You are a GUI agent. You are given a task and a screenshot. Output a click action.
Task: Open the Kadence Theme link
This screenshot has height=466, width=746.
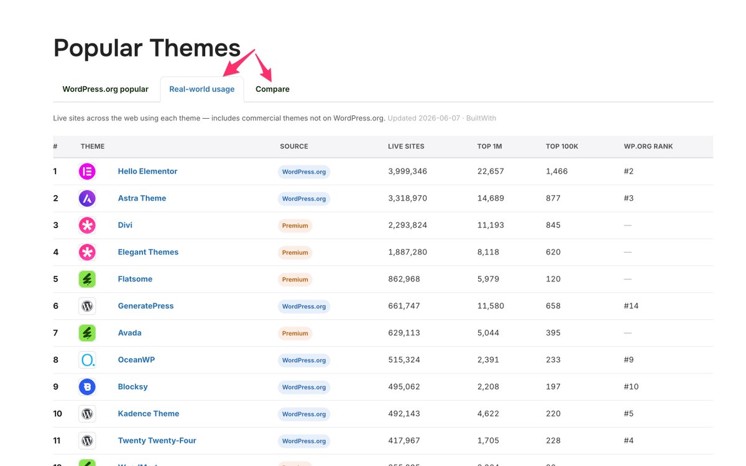coord(149,414)
